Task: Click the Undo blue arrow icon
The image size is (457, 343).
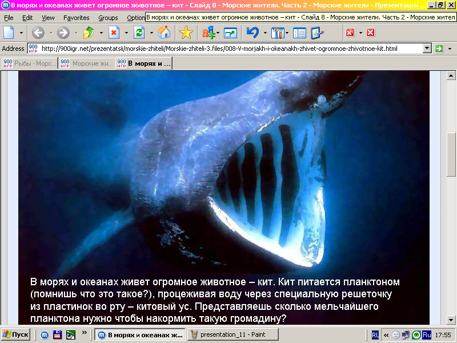Action: 252,33
